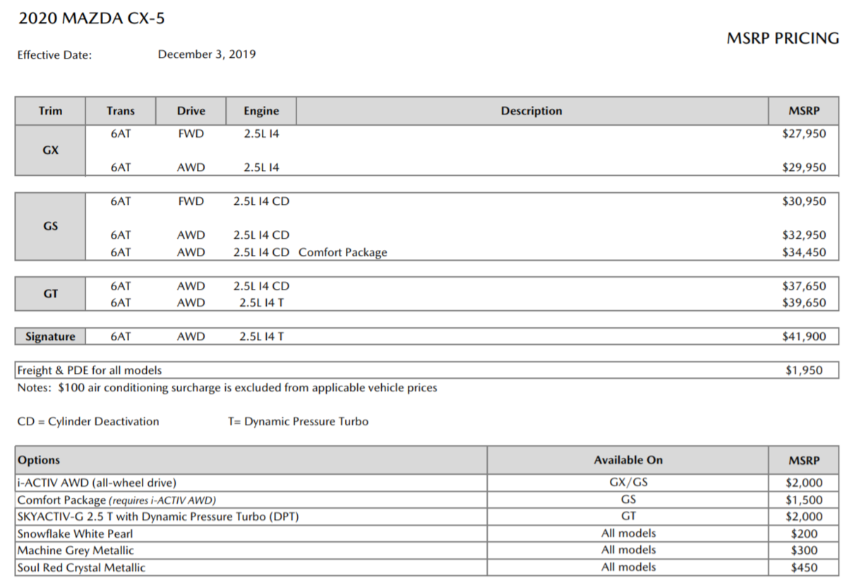Click the 'Engine' column header
847x585 pixels.
coord(261,111)
